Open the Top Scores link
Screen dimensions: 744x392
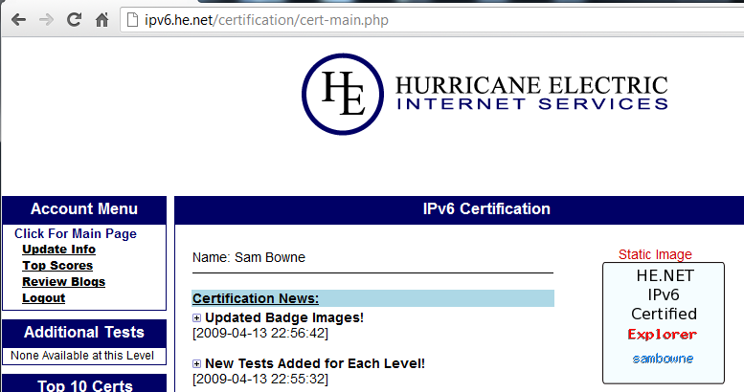[x=57, y=266]
